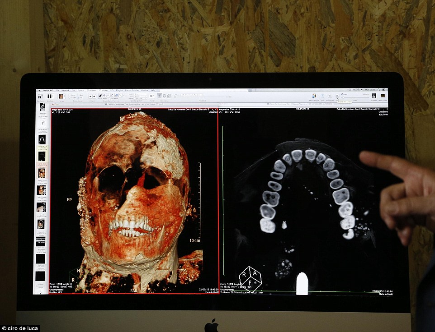This screenshot has width=435, height=332.
Task: Select the Scroll through images tool
Action: (116, 96)
